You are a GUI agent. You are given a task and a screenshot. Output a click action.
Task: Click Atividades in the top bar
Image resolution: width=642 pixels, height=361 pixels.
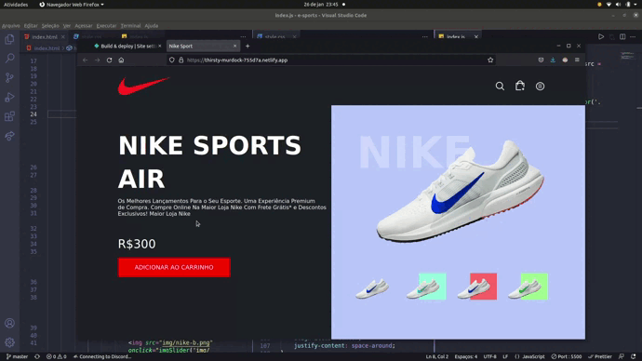(x=16, y=5)
